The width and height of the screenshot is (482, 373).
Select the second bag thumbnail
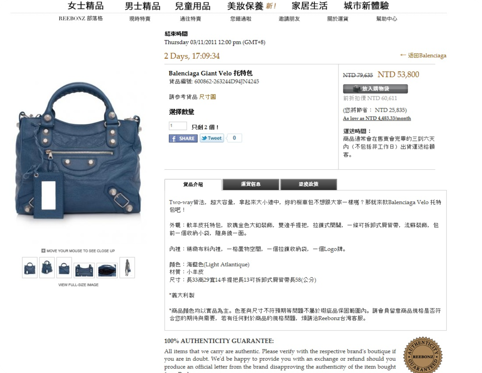[x=47, y=268]
